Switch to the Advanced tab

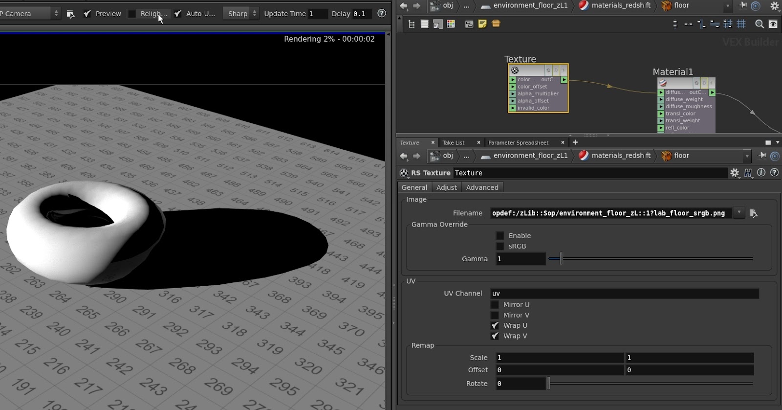click(x=482, y=187)
